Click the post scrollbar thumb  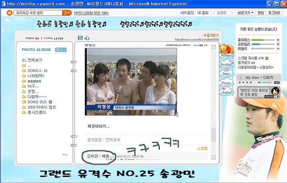(x=213, y=134)
